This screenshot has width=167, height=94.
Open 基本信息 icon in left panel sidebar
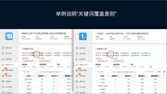(x=3, y=48)
